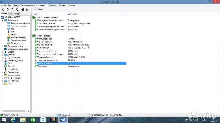Open the user profile toolbar icon
This screenshot has width=220, height=123.
[23, 9]
